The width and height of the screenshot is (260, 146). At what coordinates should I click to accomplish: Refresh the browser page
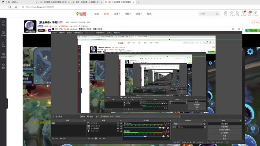[x=10, y=7]
